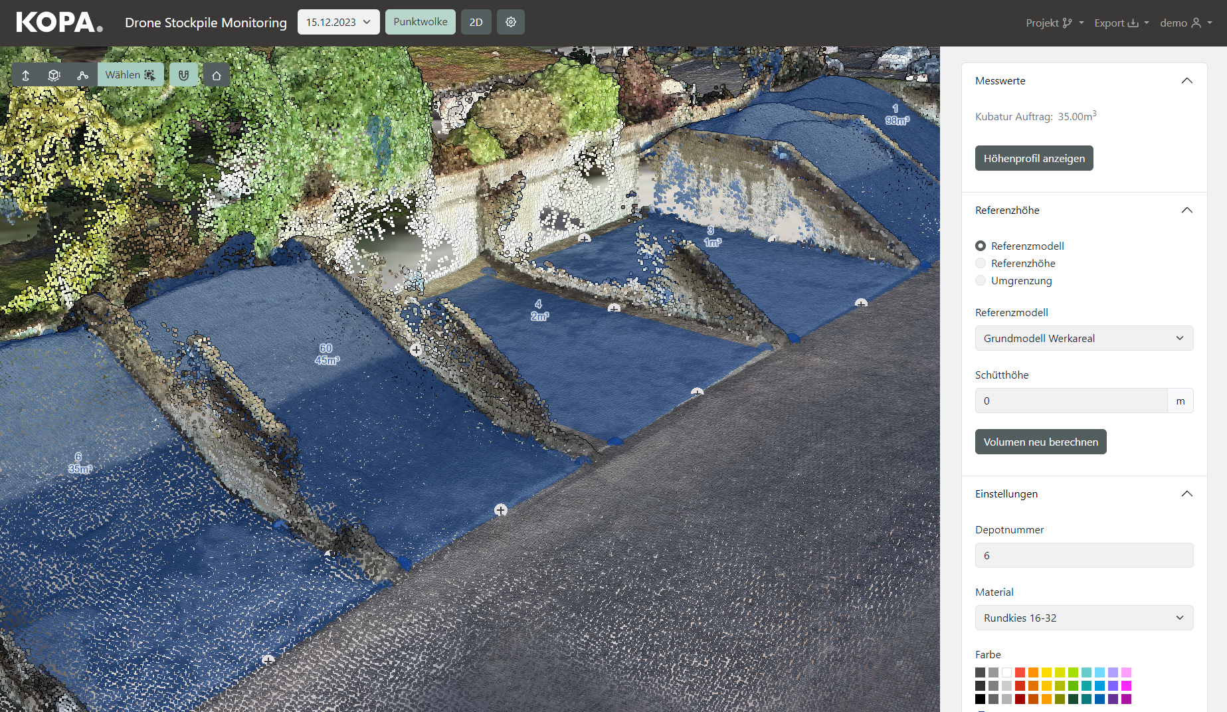Viewport: 1227px width, 712px height.
Task: Toggle the magnet snapping tool
Action: (183, 75)
